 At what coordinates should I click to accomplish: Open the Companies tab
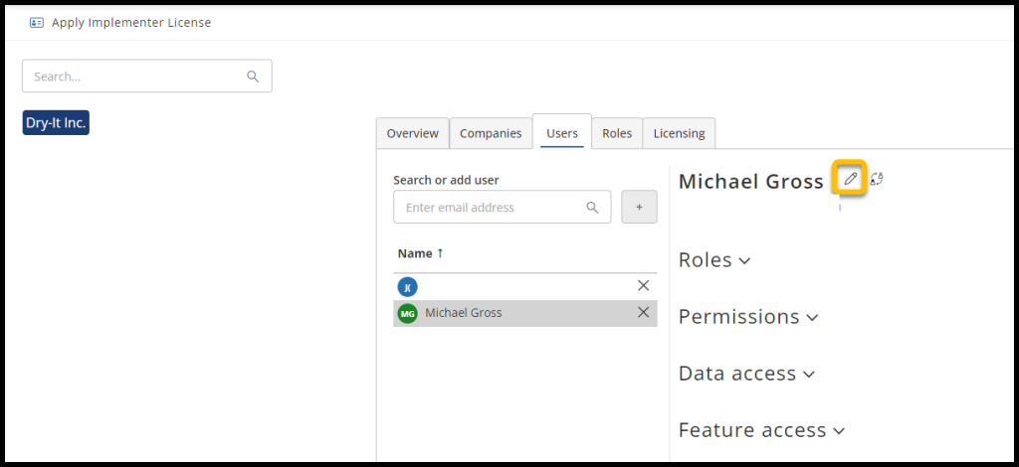click(x=491, y=133)
